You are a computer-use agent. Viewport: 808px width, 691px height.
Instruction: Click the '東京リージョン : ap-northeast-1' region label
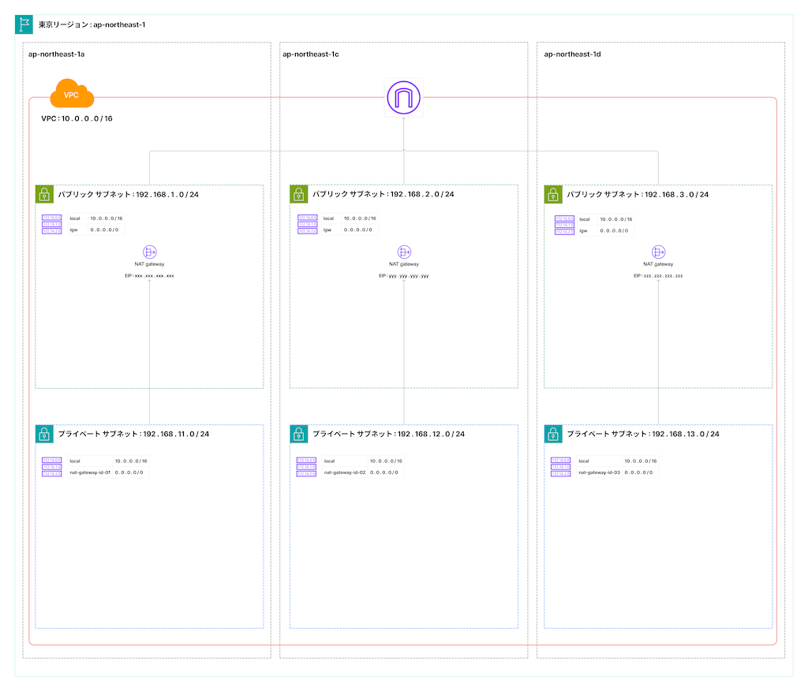coord(92,24)
